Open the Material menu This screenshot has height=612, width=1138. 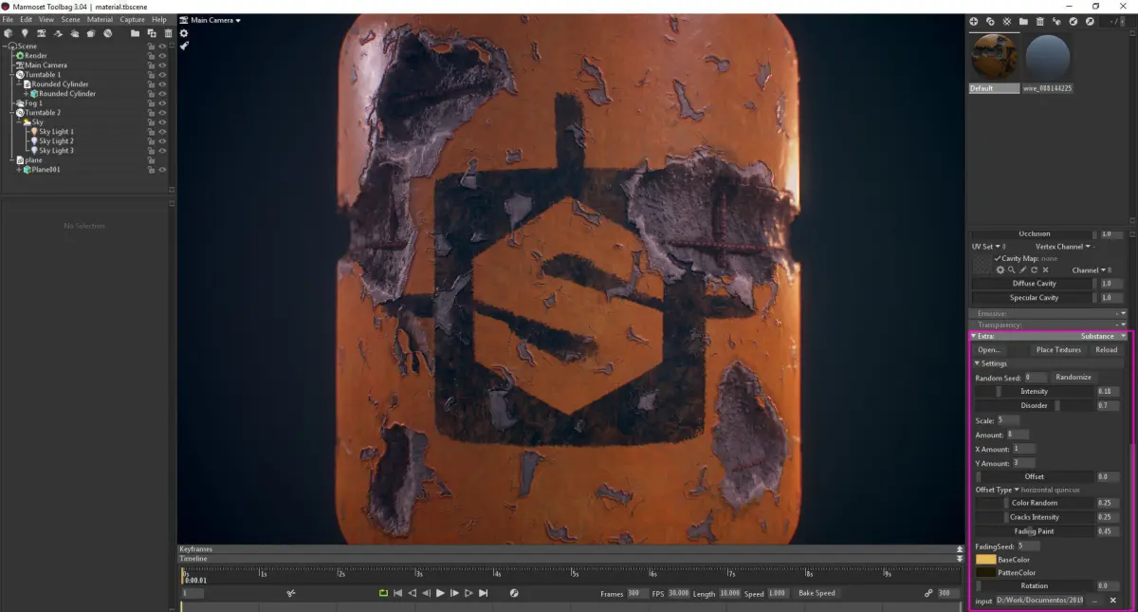(100, 20)
